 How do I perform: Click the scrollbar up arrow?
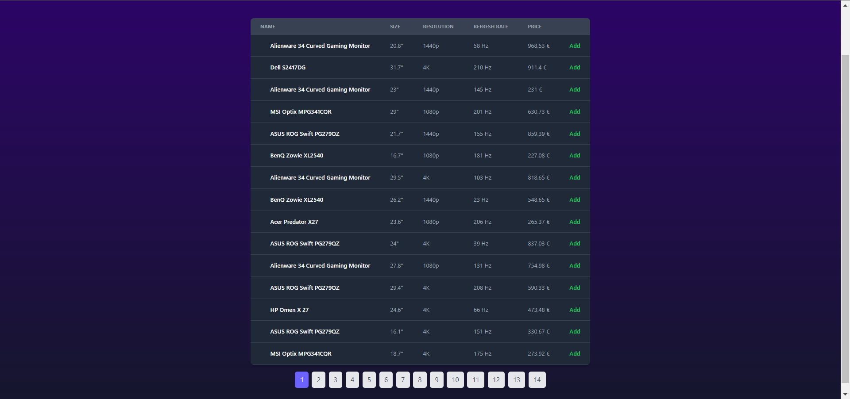845,5
